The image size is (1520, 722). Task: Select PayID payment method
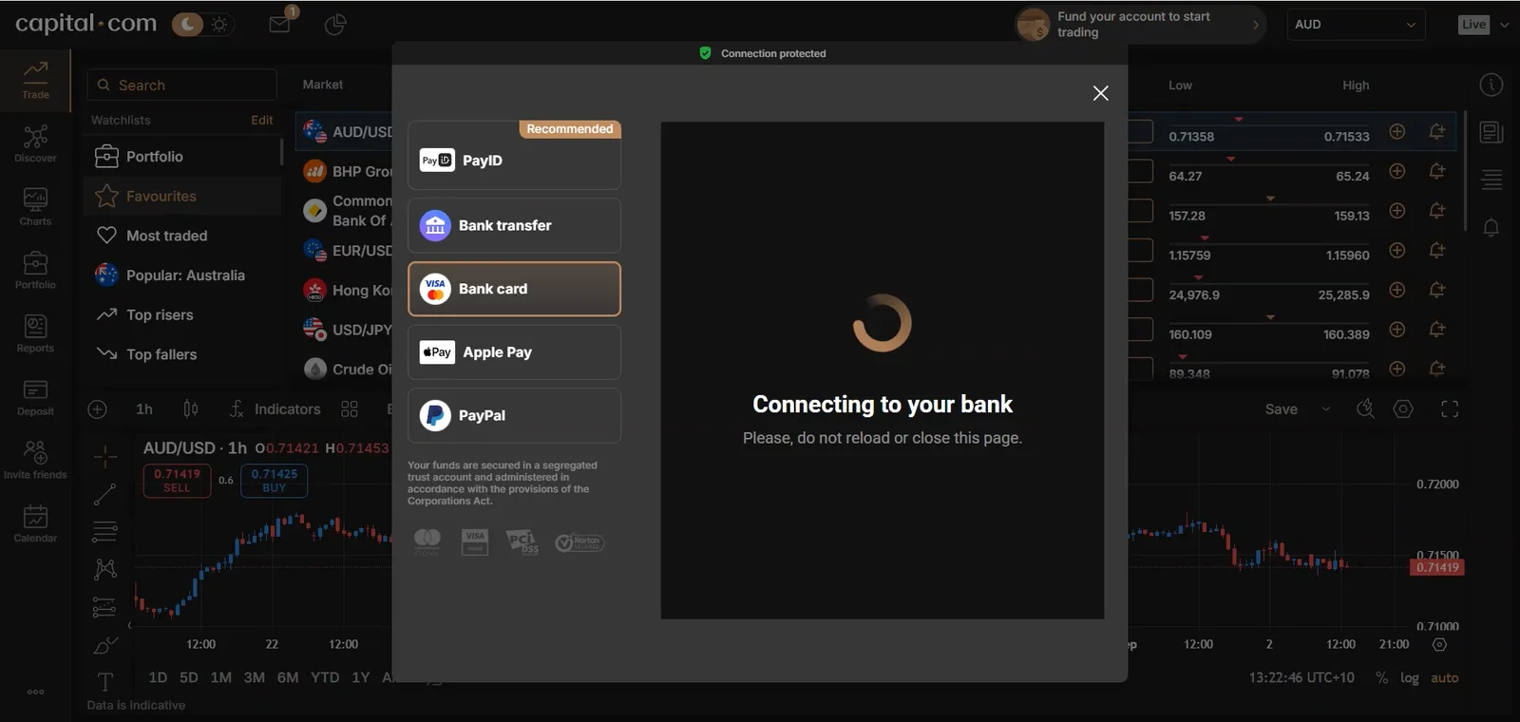click(514, 156)
